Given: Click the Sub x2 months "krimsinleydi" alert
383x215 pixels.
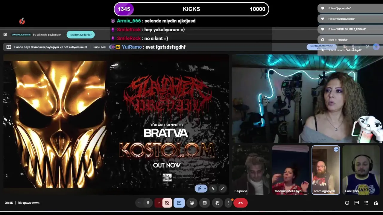Looking at the screenshot, I should click(350, 50).
